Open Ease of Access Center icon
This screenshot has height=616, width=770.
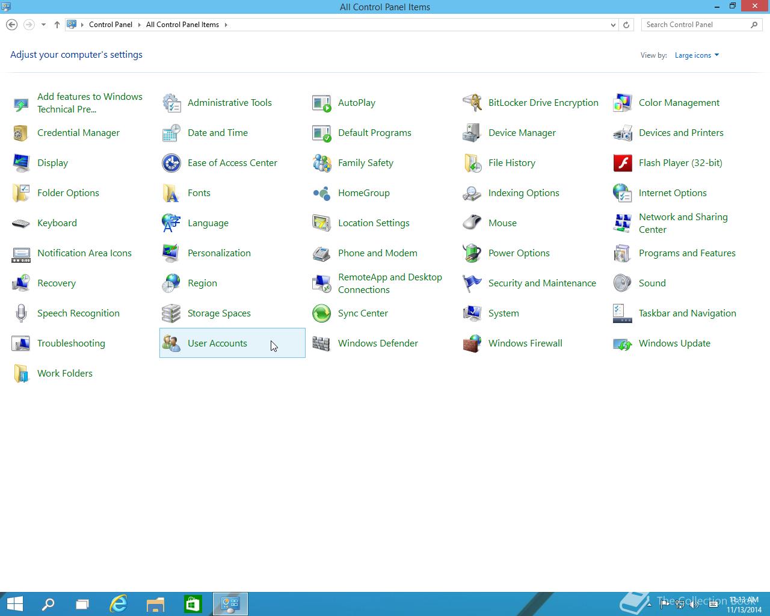(171, 163)
